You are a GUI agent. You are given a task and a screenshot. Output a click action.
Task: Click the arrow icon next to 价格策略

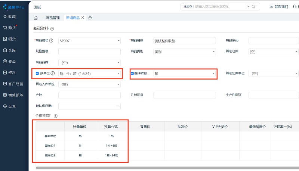56,116
